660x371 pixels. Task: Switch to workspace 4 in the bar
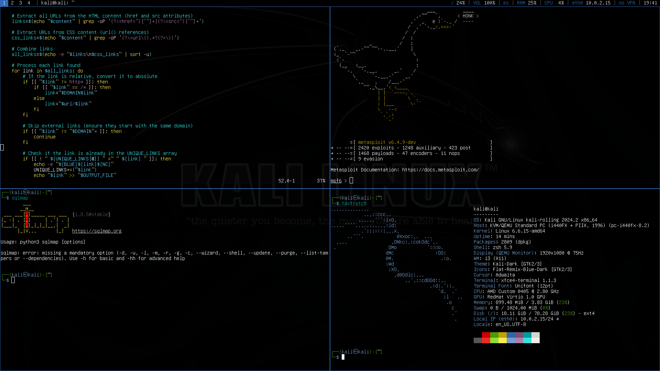coord(29,3)
